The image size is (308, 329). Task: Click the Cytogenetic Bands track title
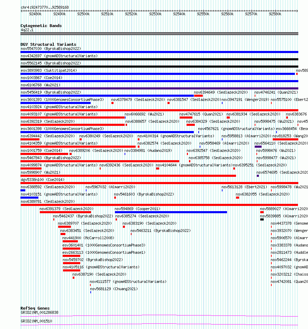[x=41, y=26]
